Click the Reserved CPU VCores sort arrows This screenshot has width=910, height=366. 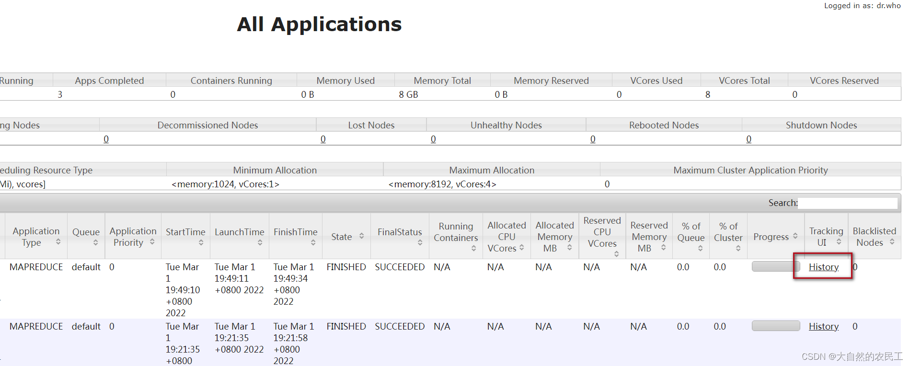[x=617, y=254]
